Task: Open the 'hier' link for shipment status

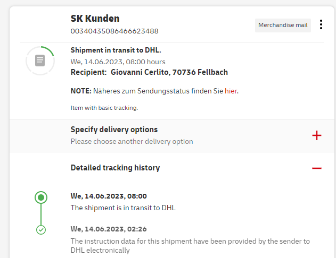Action: 231,91
